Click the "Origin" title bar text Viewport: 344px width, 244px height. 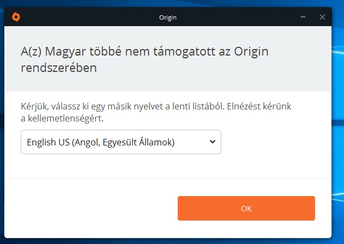pos(168,17)
